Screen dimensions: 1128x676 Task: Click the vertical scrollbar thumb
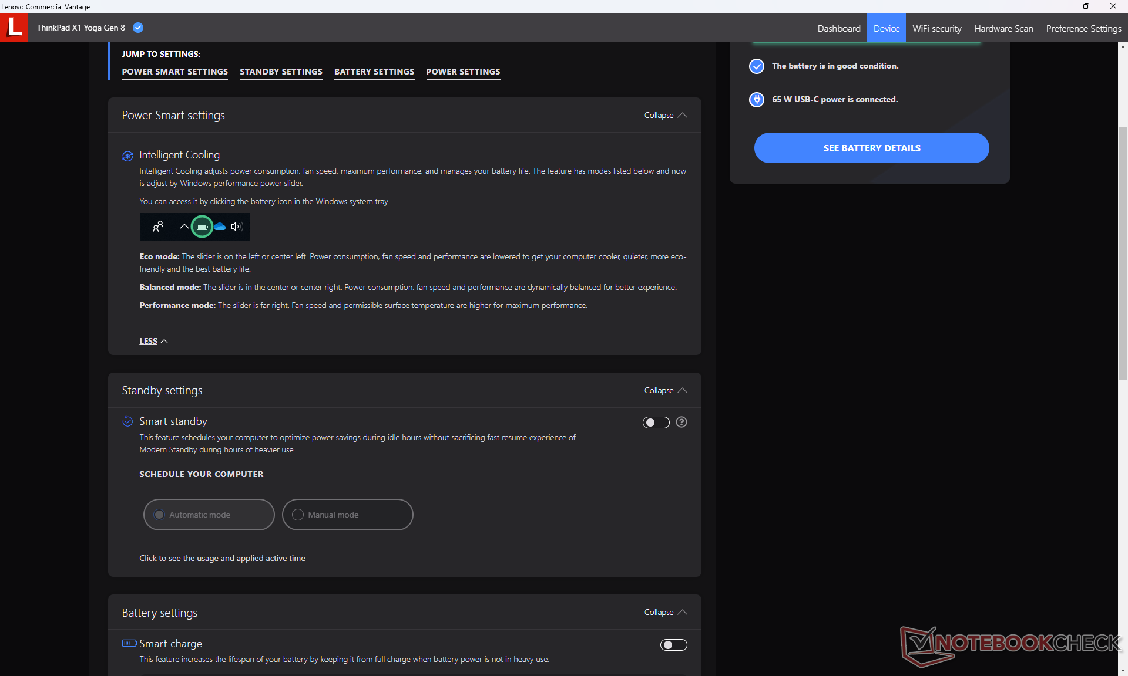[1123, 252]
